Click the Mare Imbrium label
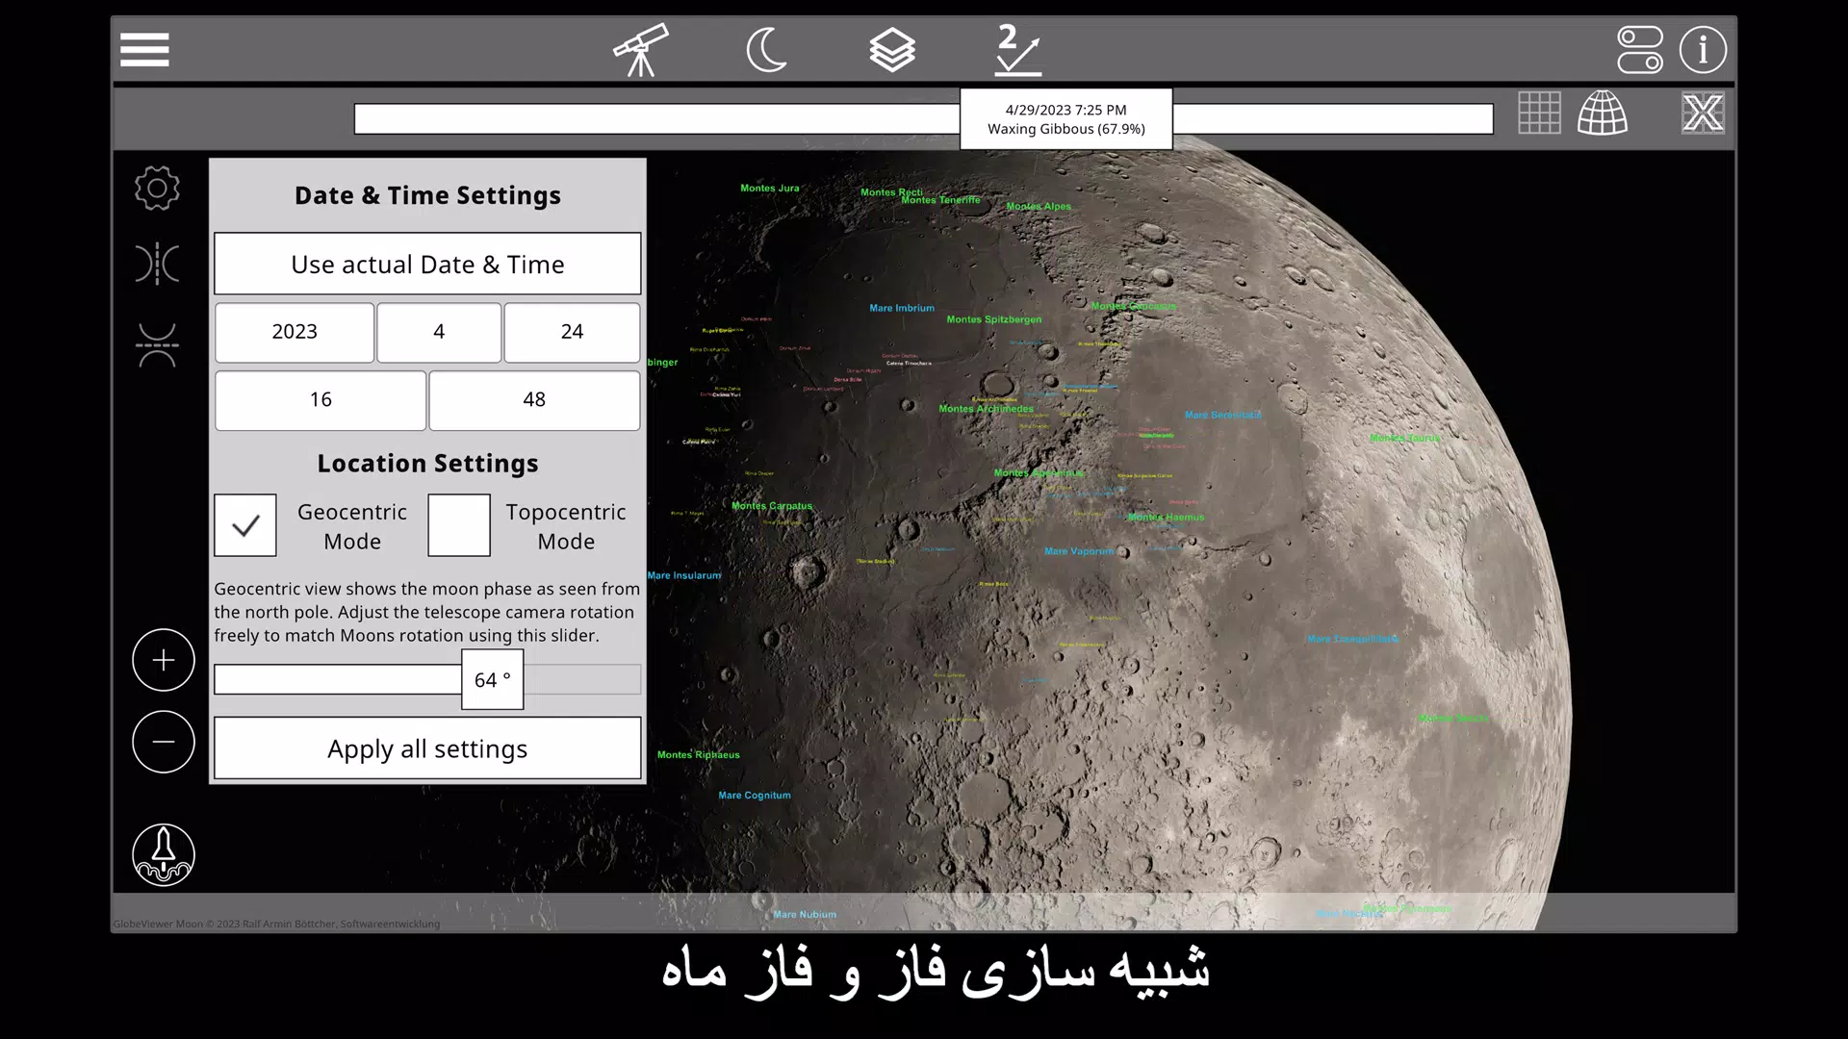 click(902, 309)
